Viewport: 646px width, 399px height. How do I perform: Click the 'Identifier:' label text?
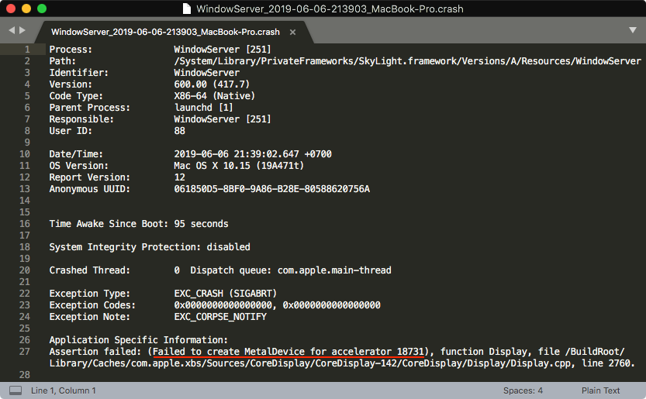[78, 73]
